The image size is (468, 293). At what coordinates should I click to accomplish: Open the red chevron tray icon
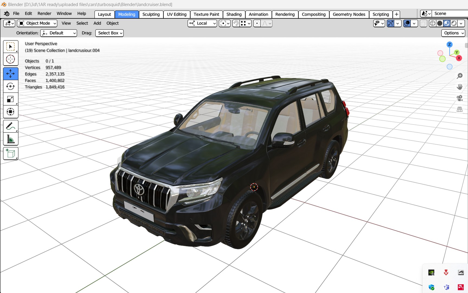[x=446, y=272]
